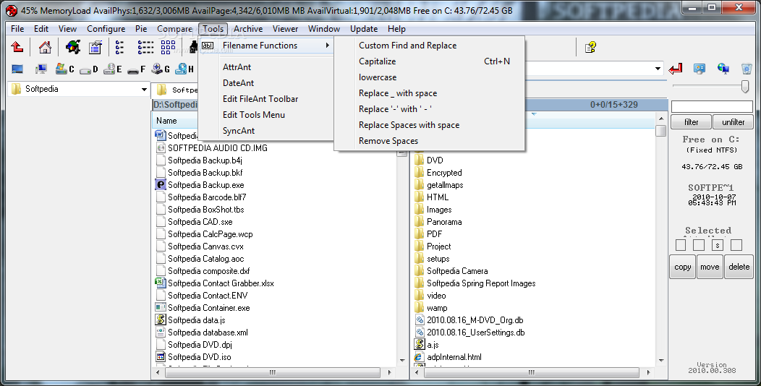The image size is (761, 386).
Task: Click the Desktop monitor icon in drive bar
Action: click(x=17, y=69)
